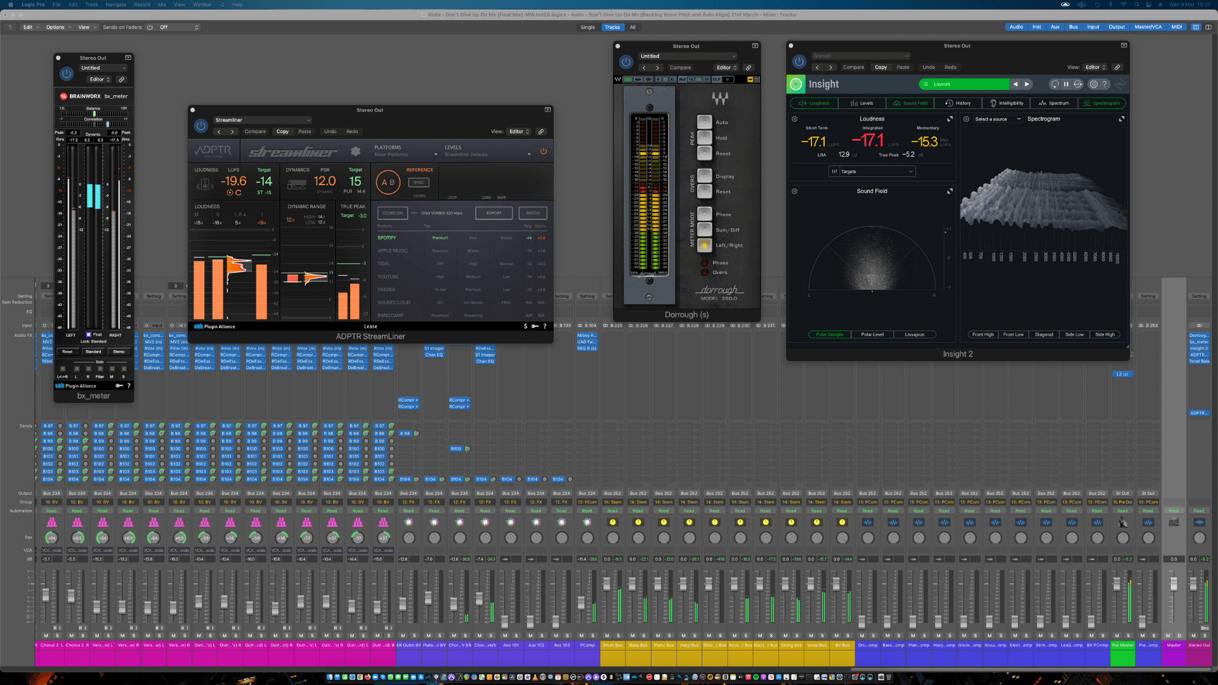
Task: Toggle CODEC ON in Streamliner
Action: 393,213
